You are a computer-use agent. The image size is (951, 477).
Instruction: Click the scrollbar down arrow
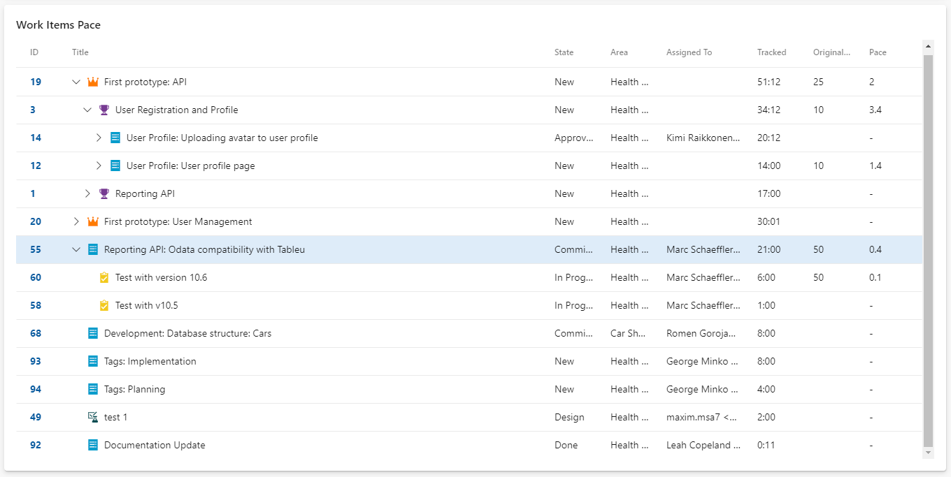click(x=929, y=453)
